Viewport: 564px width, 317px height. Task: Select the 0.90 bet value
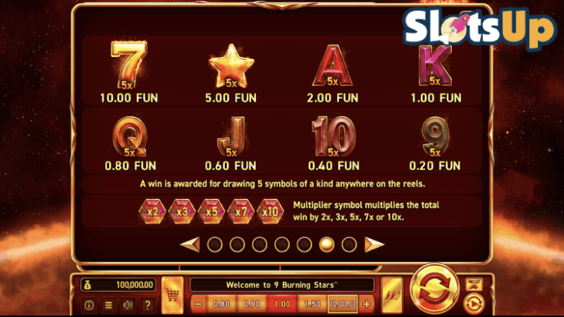[252, 304]
